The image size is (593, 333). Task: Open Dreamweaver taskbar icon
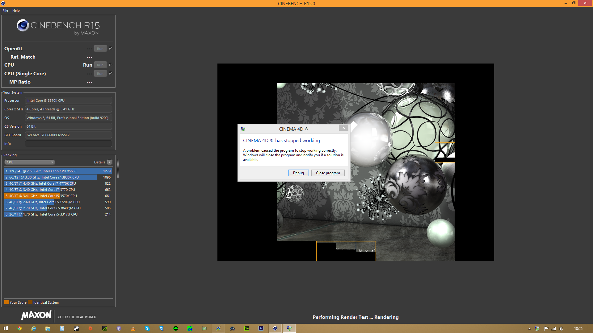[x=247, y=328]
